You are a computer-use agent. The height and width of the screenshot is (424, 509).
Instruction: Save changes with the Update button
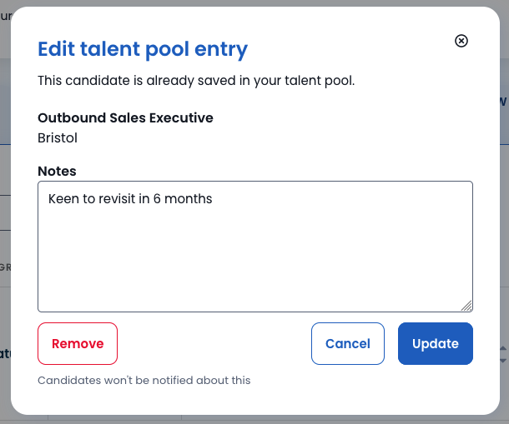tap(436, 343)
